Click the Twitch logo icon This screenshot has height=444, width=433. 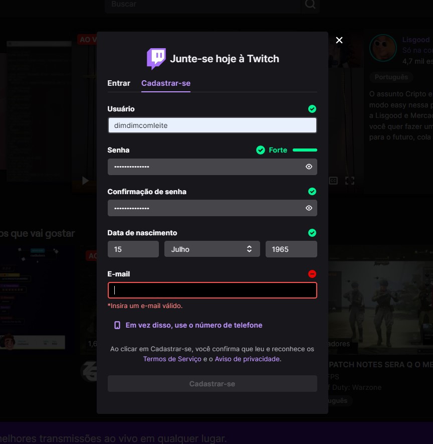tap(156, 59)
